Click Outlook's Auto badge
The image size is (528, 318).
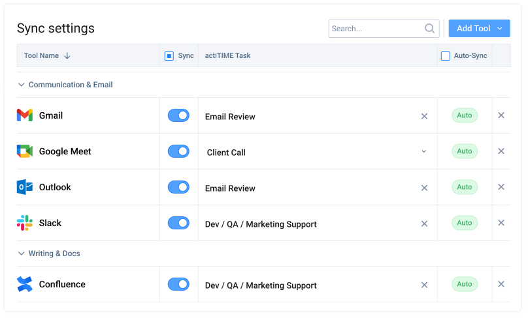[x=465, y=187]
